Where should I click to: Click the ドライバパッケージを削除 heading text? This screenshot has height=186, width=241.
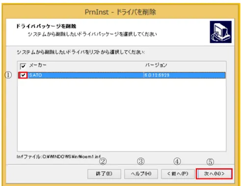click(46, 26)
